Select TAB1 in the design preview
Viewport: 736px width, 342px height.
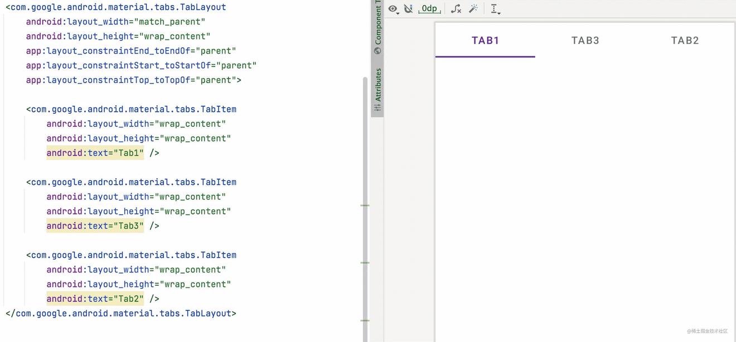[x=485, y=40]
